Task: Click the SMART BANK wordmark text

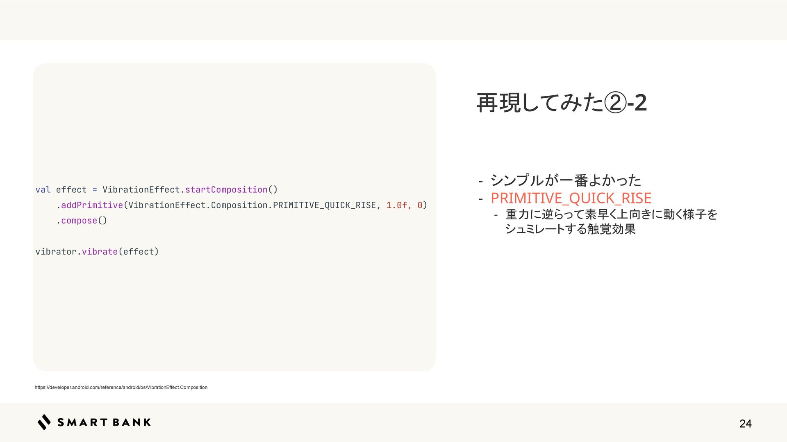Action: pyautogui.click(x=104, y=422)
